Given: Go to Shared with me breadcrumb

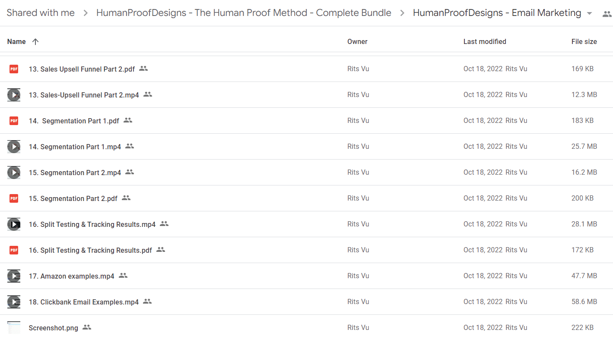Looking at the screenshot, I should (41, 13).
